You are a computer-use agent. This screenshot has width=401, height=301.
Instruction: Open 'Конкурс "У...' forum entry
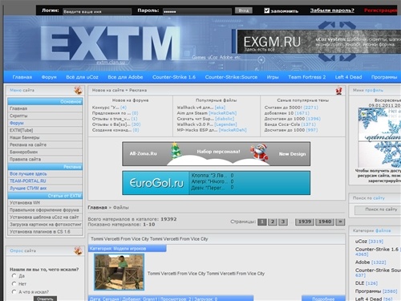point(105,108)
